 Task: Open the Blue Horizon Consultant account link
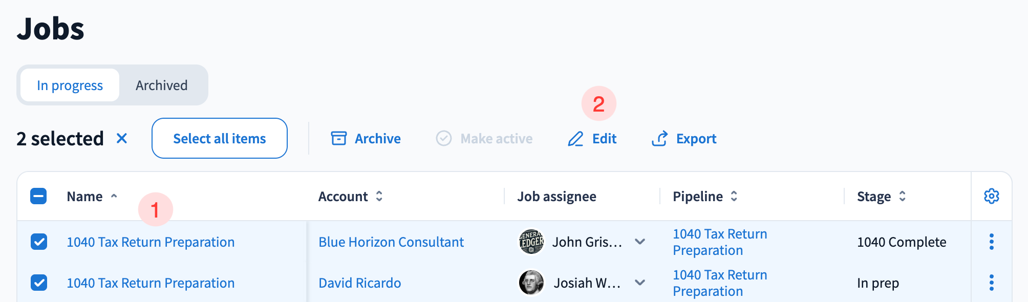pos(391,242)
